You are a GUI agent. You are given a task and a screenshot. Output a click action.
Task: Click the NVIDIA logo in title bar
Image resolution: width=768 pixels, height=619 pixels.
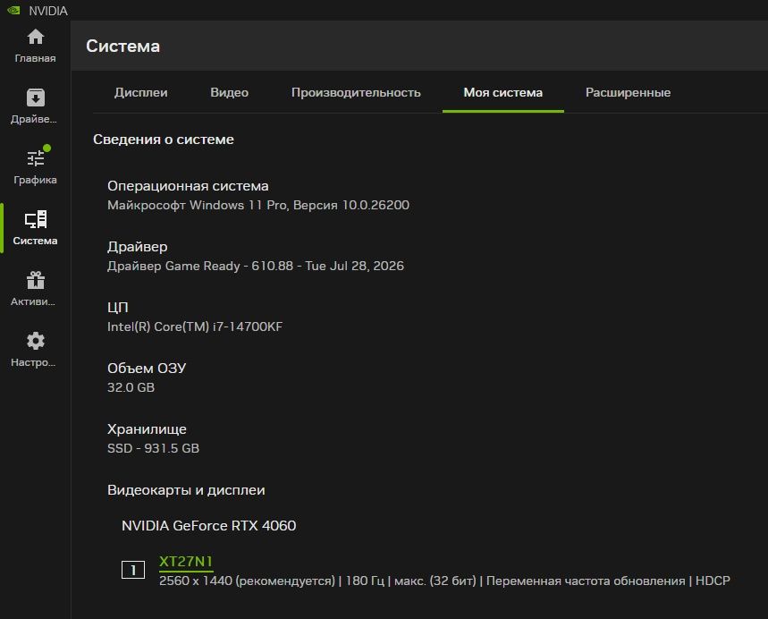(13, 11)
